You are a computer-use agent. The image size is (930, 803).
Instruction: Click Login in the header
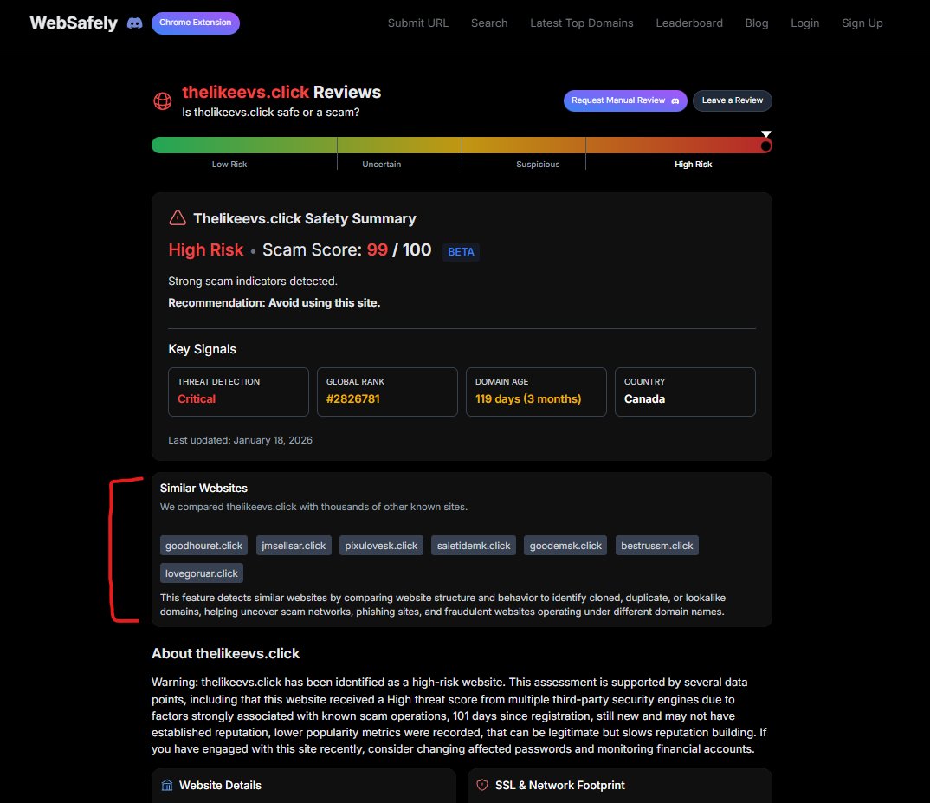pyautogui.click(x=804, y=23)
